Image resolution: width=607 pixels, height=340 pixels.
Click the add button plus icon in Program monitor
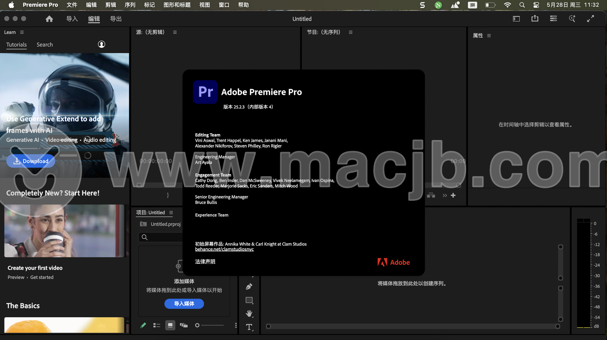coord(453,196)
